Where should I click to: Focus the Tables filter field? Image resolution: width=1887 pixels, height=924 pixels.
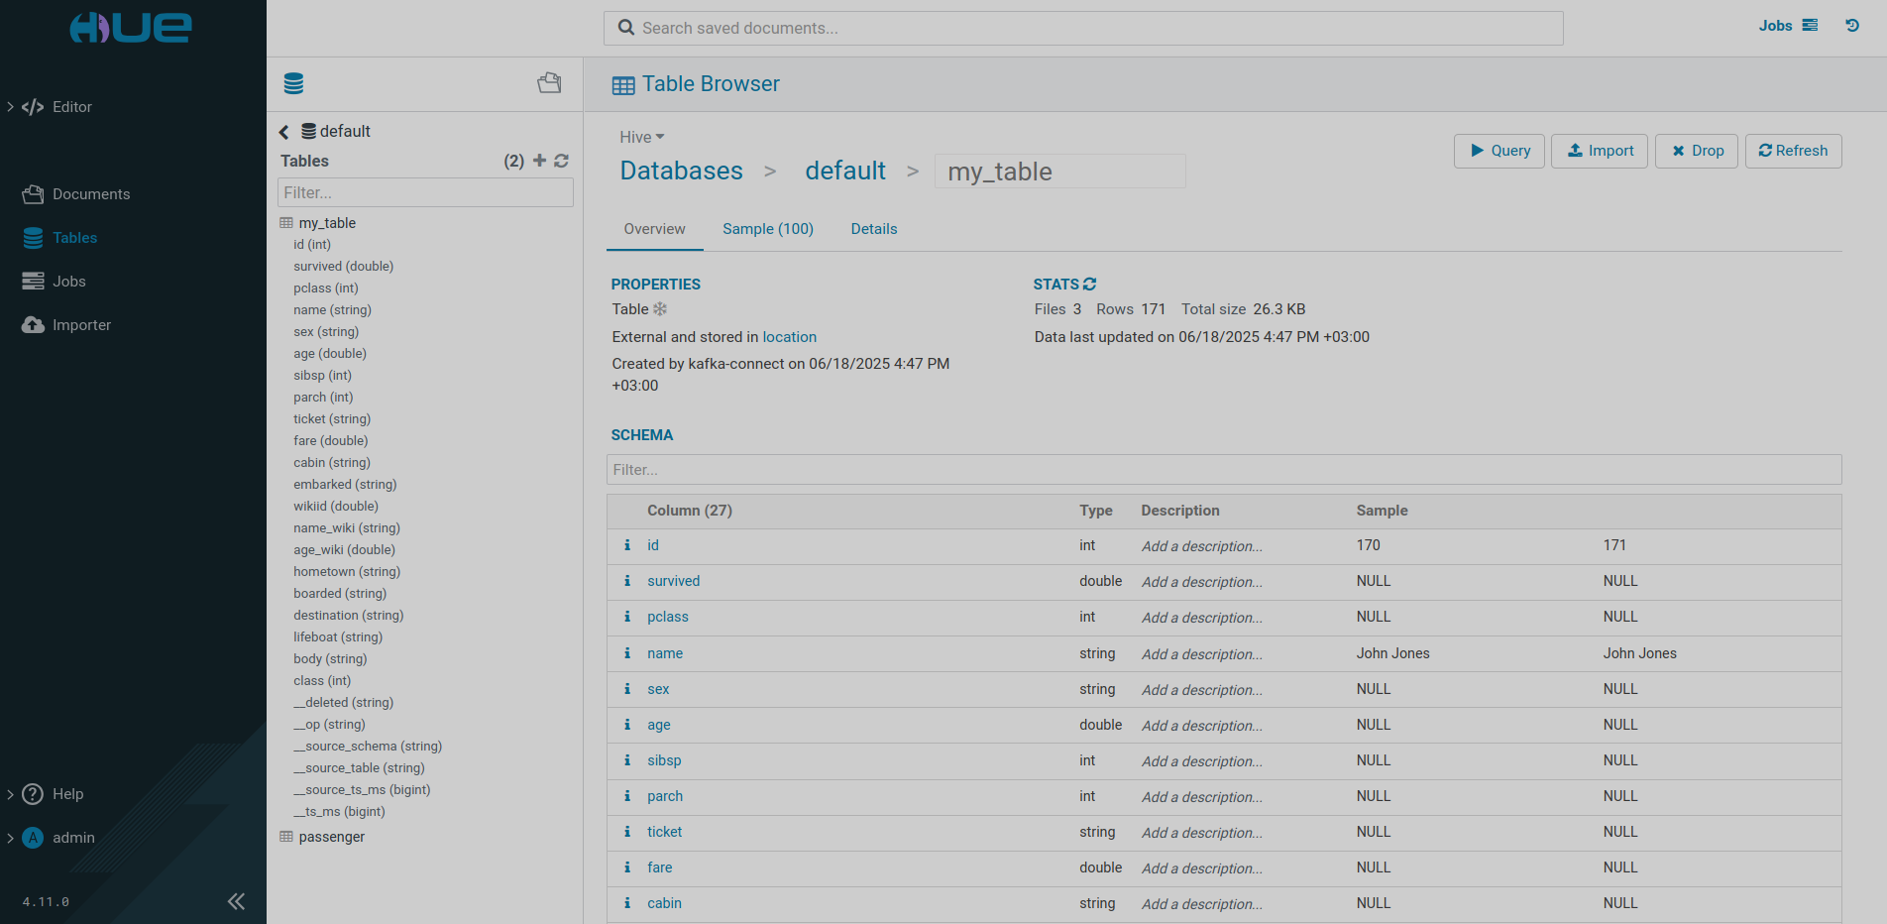(425, 192)
